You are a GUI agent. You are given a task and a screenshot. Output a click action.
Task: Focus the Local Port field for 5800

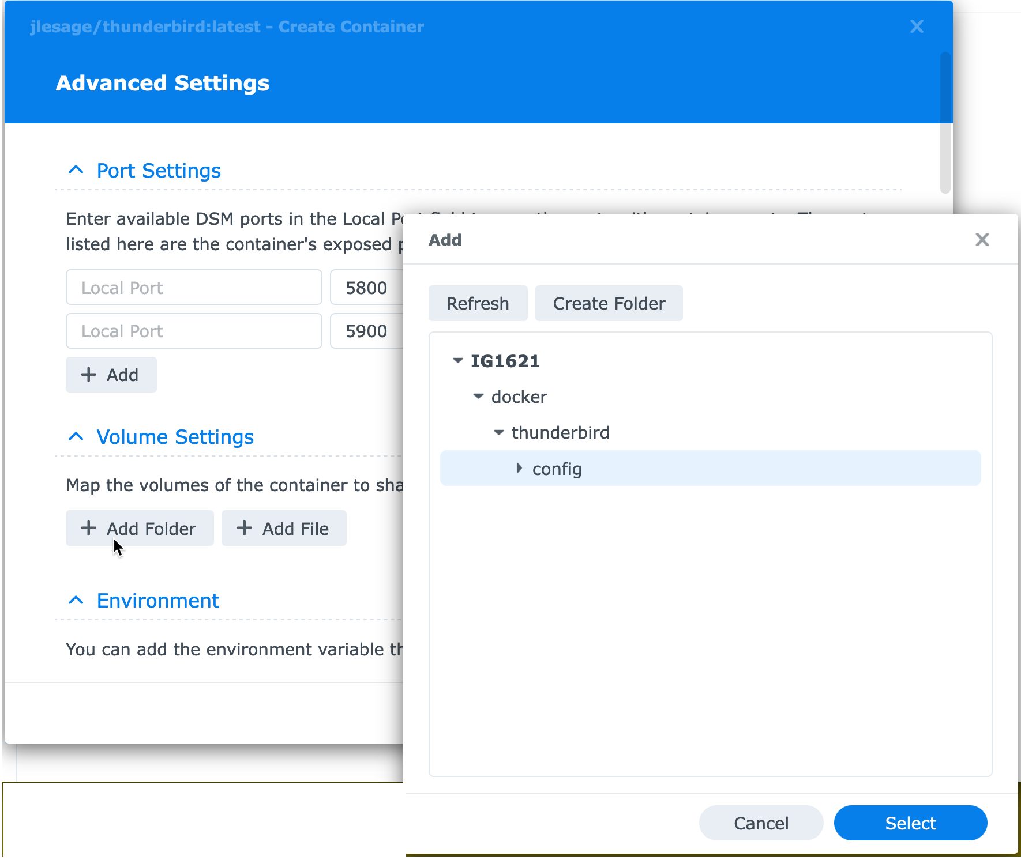194,287
